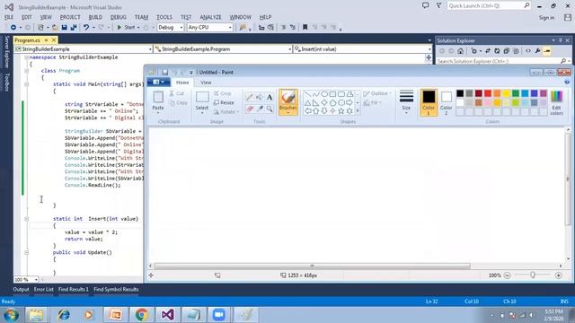Click the Paint horizontal scrollbar
This screenshot has width=575, height=323.
pos(312,266)
